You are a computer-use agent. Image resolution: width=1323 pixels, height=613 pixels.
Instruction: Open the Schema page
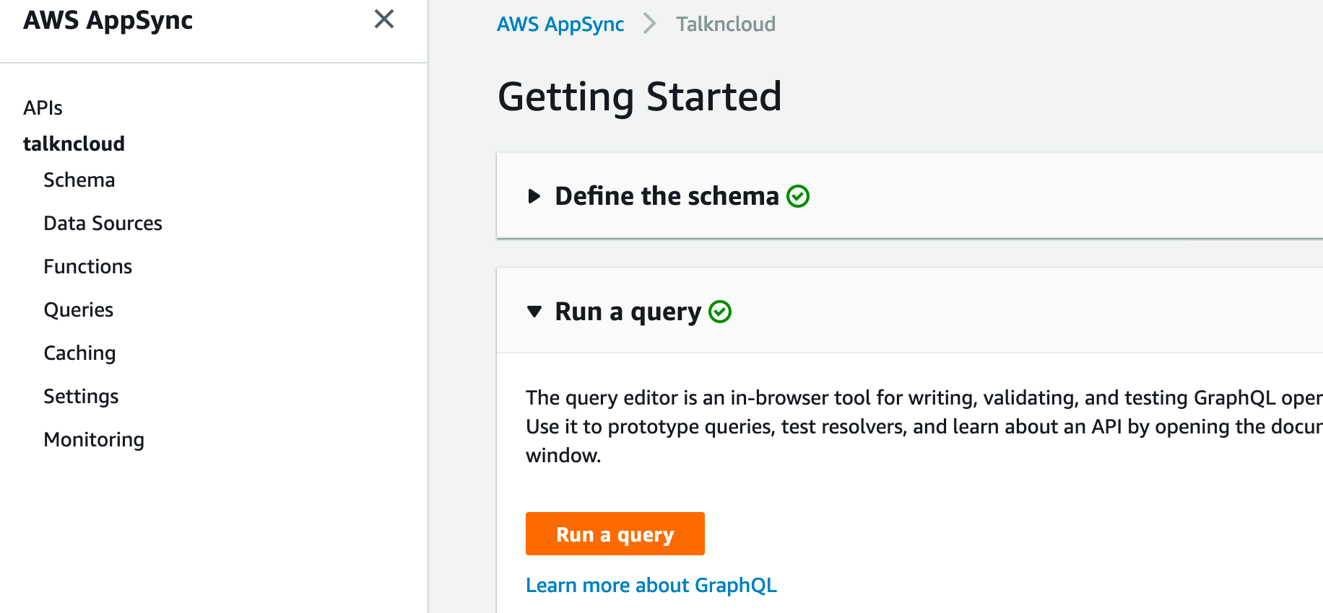[79, 180]
